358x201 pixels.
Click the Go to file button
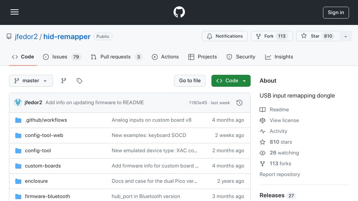190,81
